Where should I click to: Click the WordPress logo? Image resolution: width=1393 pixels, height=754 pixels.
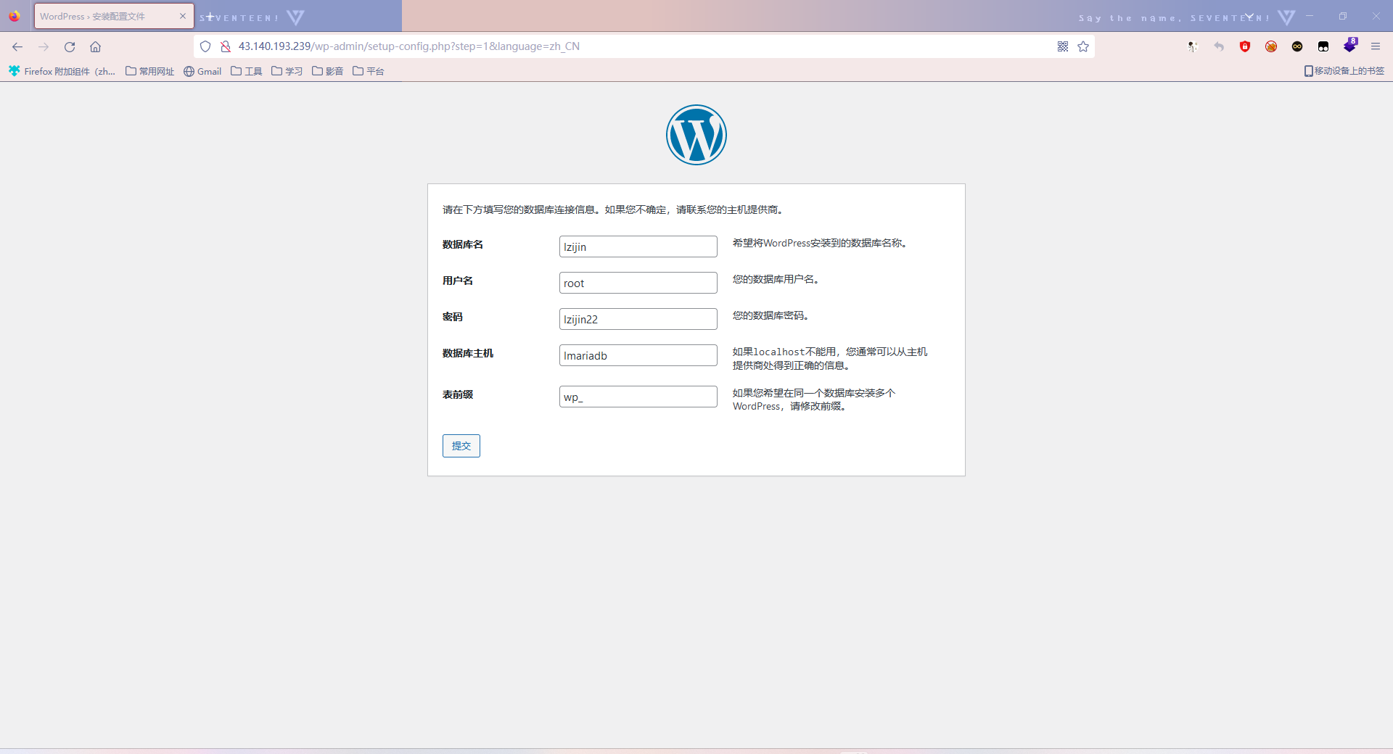(696, 135)
